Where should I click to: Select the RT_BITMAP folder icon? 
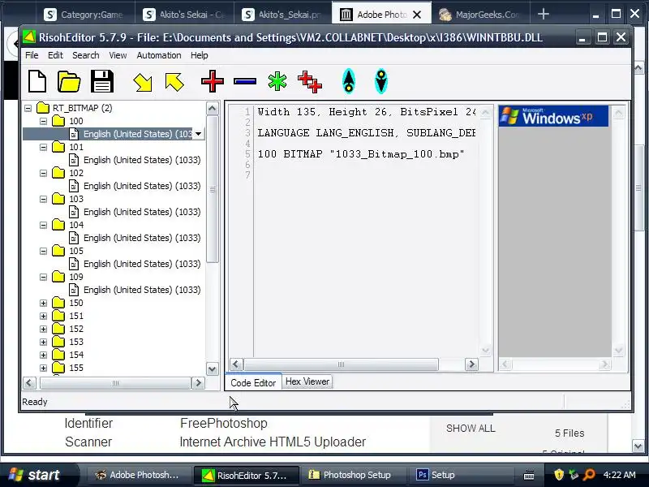coord(43,108)
